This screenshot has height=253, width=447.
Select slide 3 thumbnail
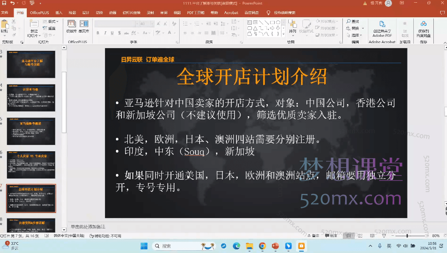pos(31,64)
